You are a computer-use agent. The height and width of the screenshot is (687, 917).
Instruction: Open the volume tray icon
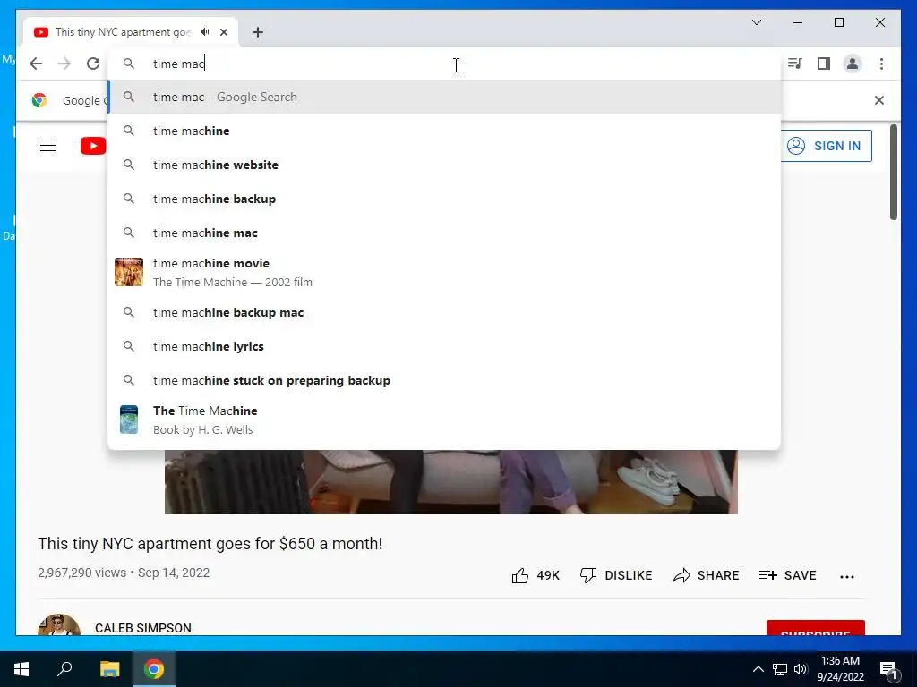800,669
